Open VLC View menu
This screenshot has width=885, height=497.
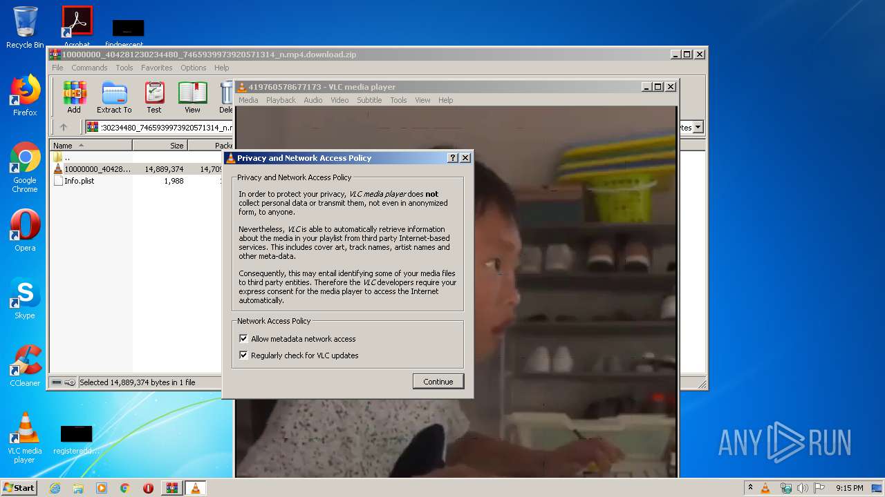tap(422, 100)
